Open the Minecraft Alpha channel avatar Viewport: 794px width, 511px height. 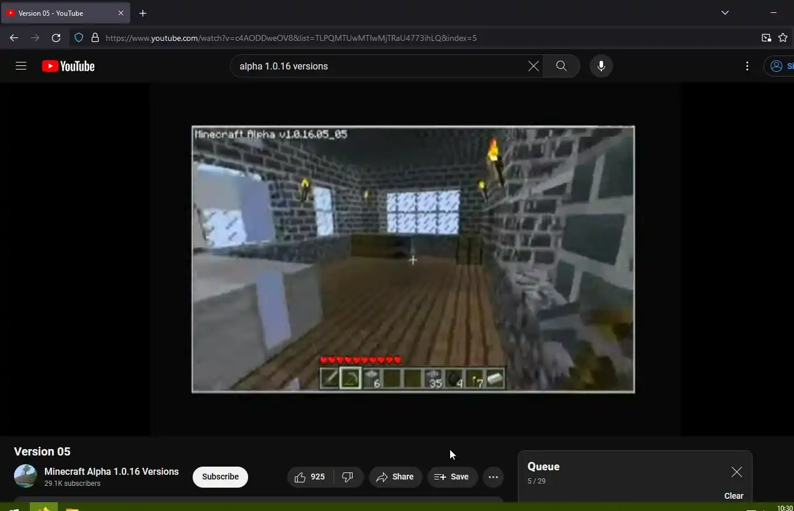(26, 477)
